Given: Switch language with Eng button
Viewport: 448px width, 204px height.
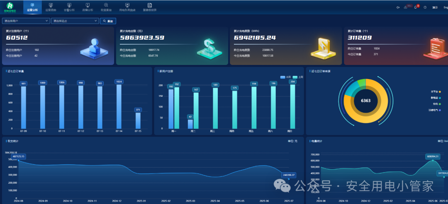Looking at the screenshot, I should 446,7.
